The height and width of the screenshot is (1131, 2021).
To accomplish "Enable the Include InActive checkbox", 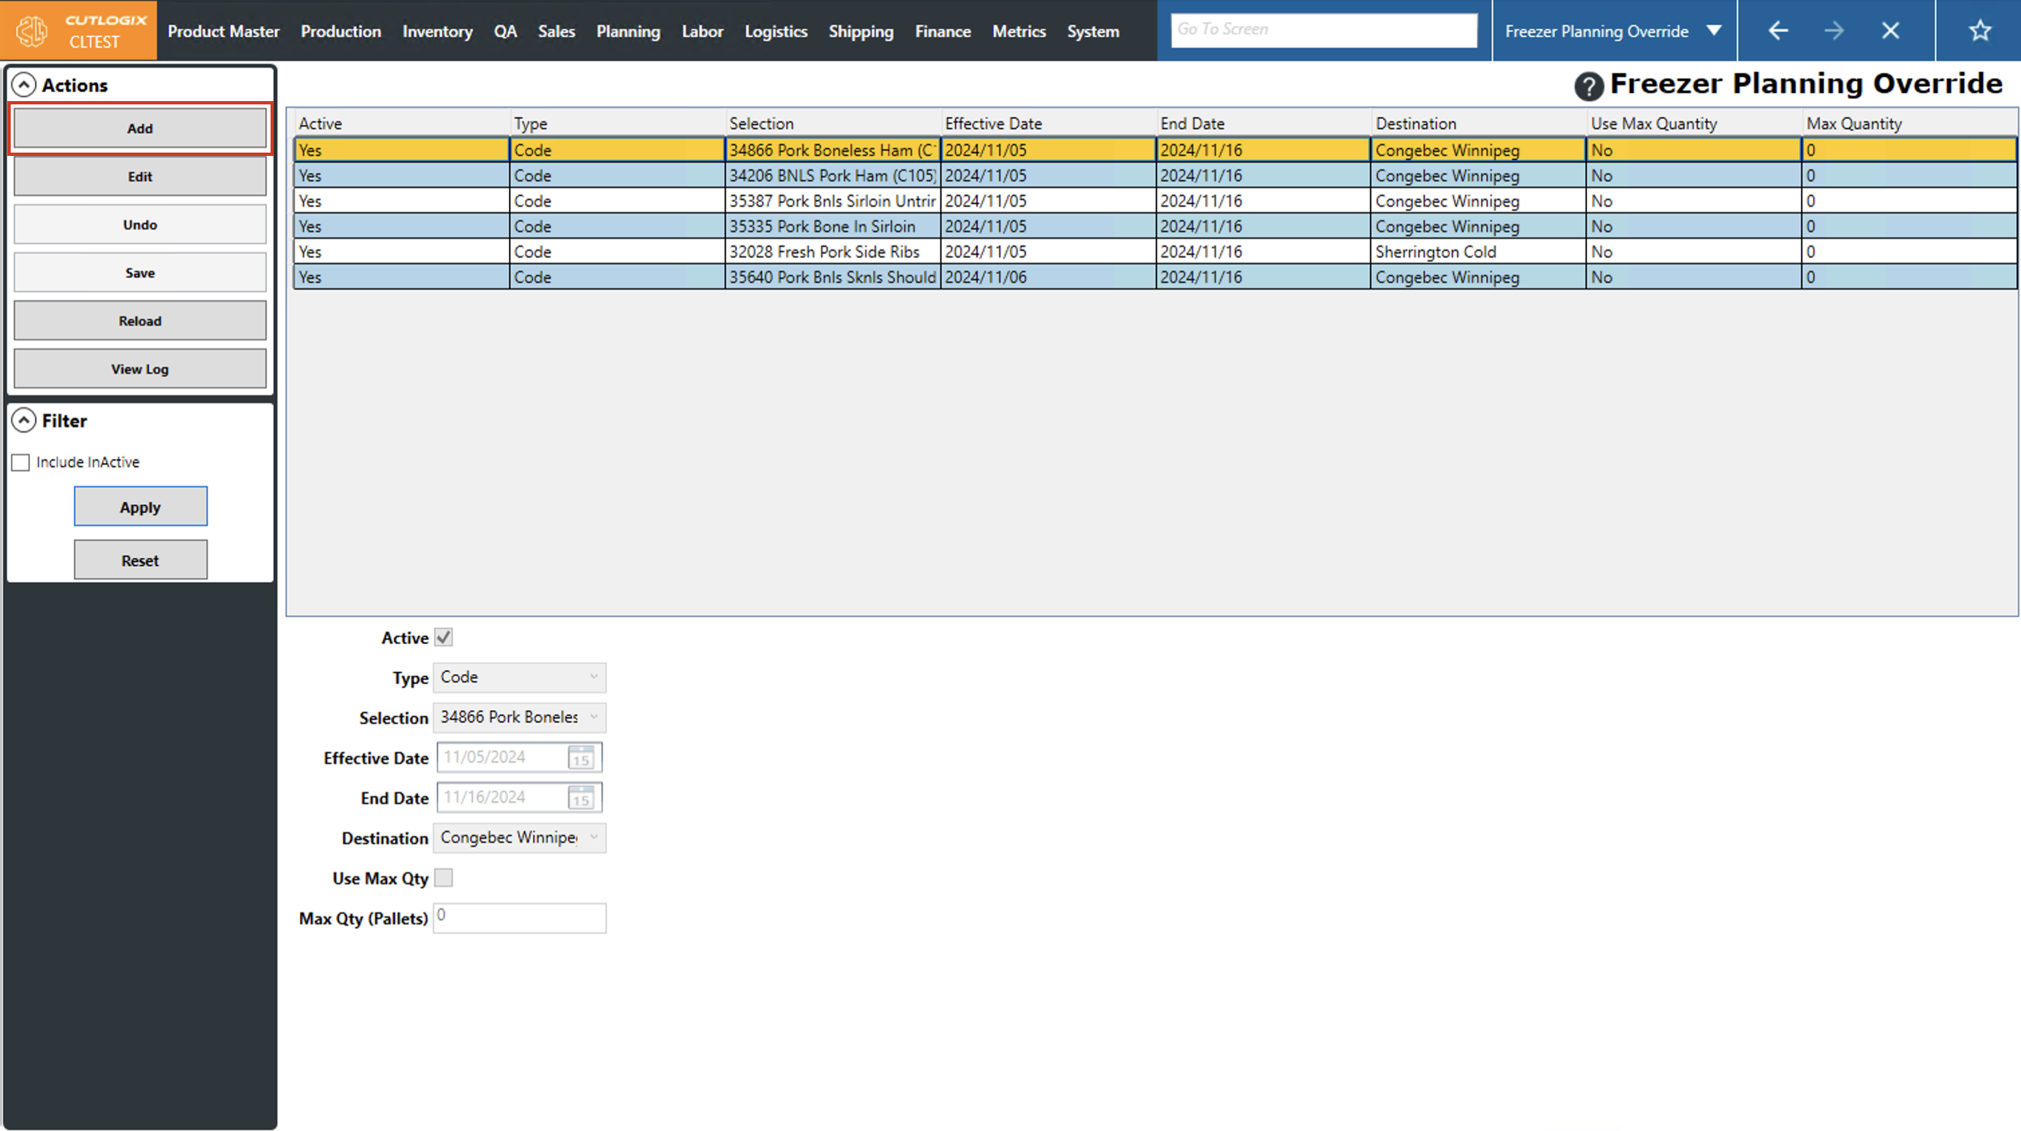I will (21, 462).
